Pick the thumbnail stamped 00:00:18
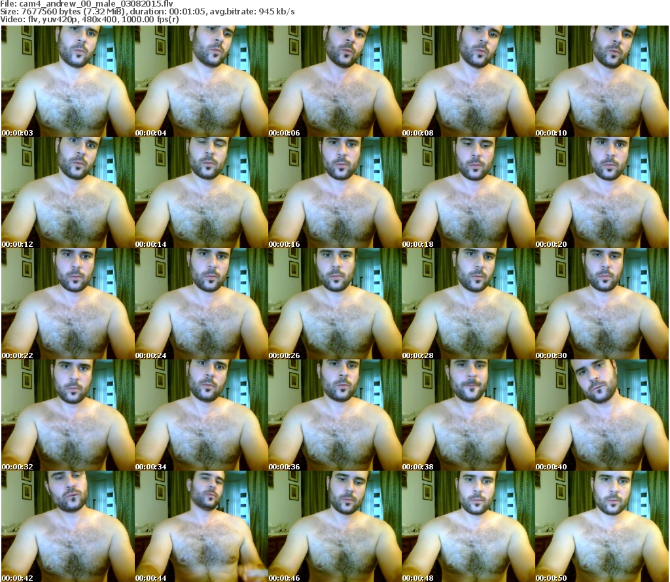The width and height of the screenshot is (670, 582). (x=468, y=192)
